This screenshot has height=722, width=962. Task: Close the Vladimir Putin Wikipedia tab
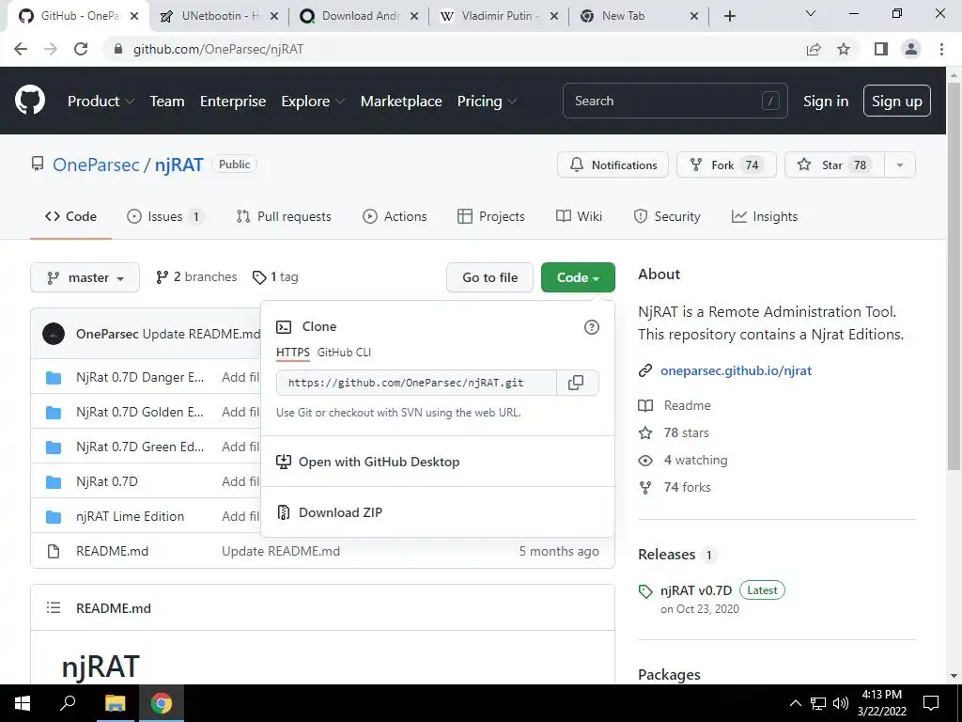554,17
